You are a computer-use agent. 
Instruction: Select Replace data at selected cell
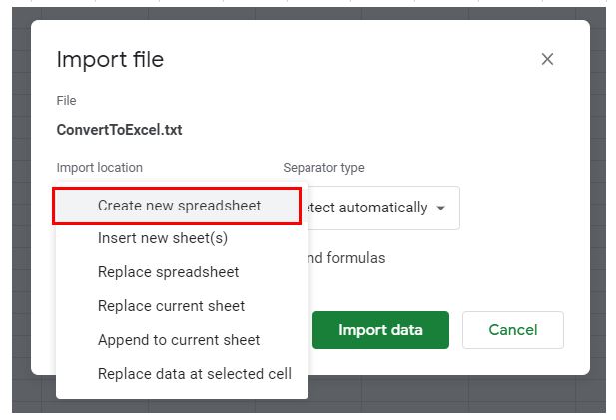point(194,374)
